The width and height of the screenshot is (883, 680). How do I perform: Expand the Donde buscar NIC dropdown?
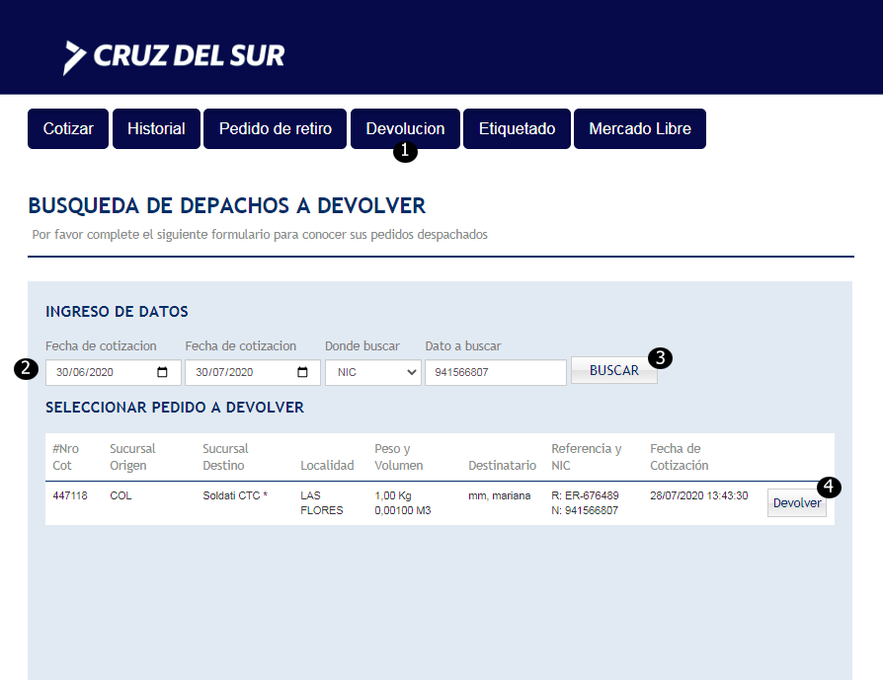coord(372,372)
